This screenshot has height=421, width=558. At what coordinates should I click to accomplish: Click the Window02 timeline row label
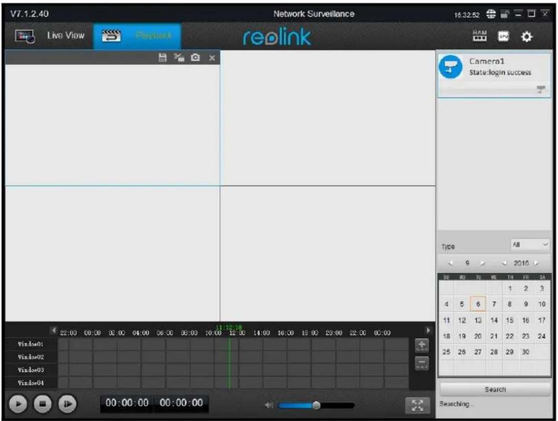coord(31,357)
